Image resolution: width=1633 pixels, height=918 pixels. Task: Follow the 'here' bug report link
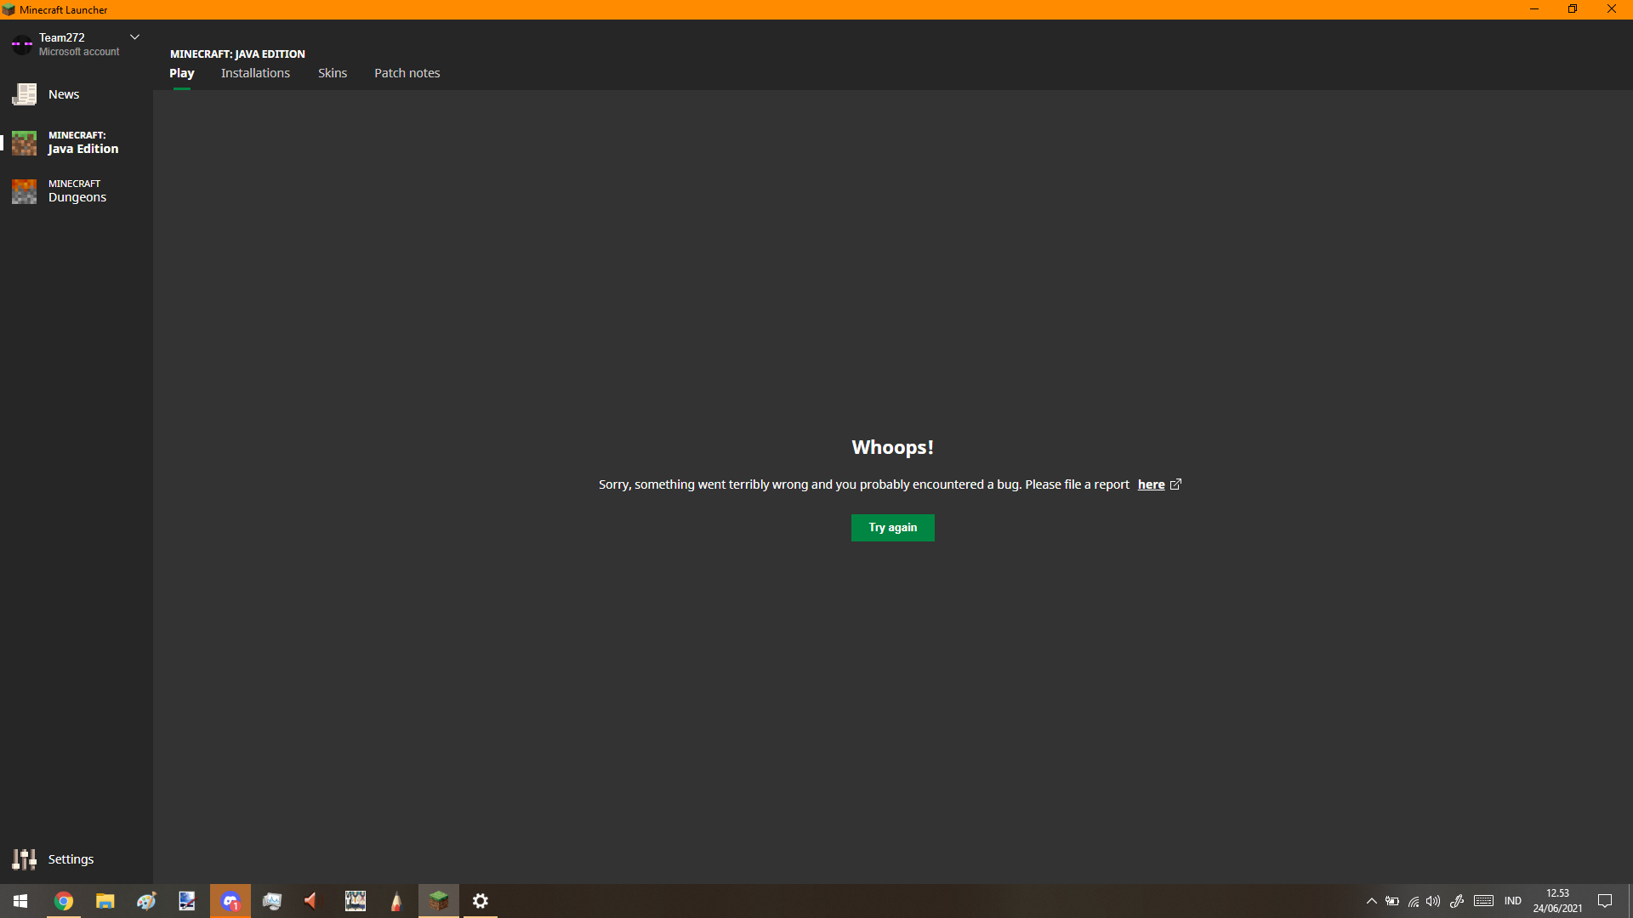click(x=1151, y=484)
